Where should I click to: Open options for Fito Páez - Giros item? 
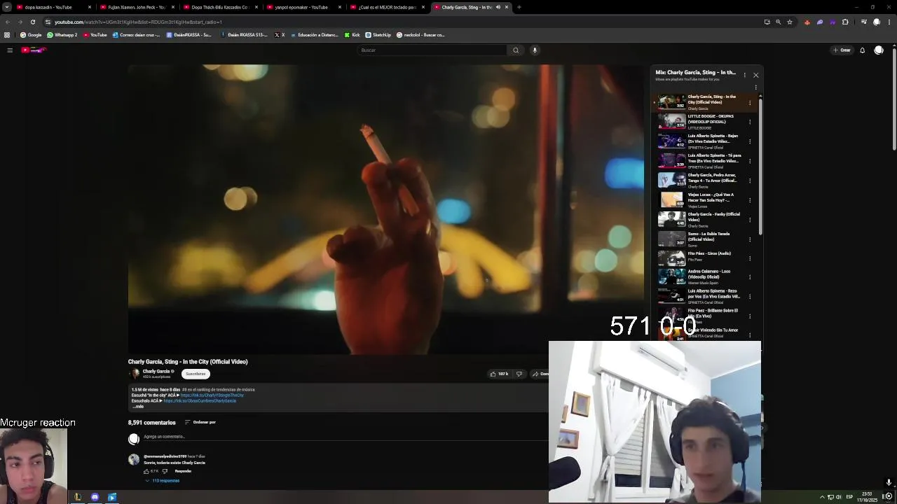750,258
